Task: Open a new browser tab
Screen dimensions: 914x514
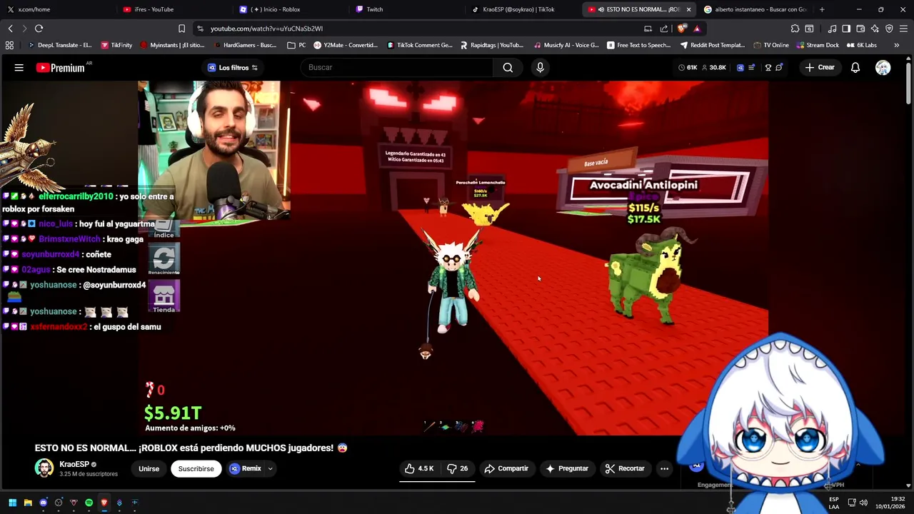Action: click(x=822, y=9)
